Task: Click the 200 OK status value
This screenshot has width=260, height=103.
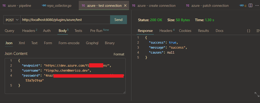Action: click(156, 20)
